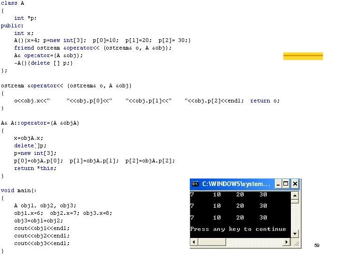
Task: Click the "public:" access specifier
Action: pos(12,26)
